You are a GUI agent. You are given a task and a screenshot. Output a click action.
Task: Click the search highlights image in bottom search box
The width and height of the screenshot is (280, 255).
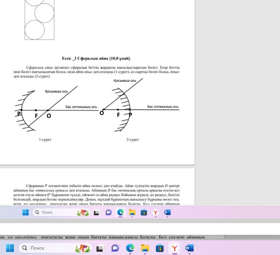pyautogui.click(x=83, y=248)
